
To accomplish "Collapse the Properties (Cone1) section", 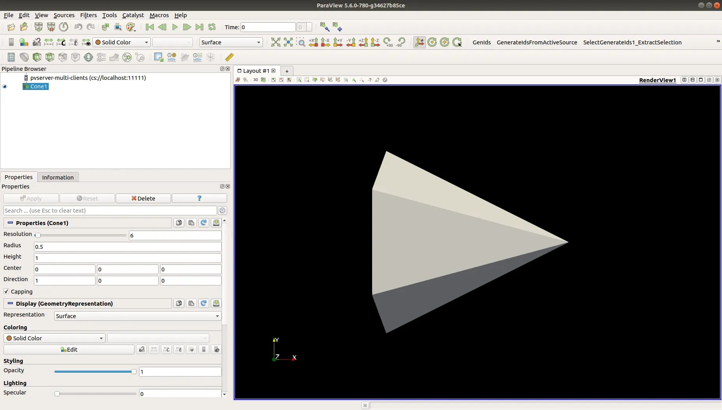I will [x=11, y=223].
